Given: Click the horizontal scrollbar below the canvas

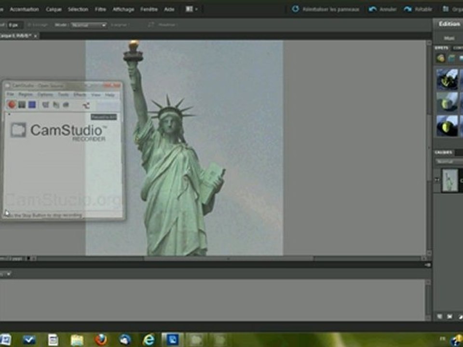Looking at the screenshot, I should pyautogui.click(x=229, y=258).
